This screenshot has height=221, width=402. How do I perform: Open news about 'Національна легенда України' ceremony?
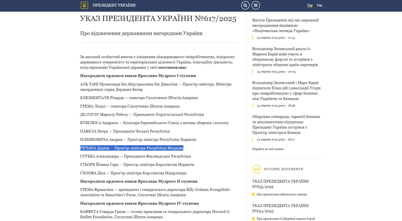pos(285,25)
